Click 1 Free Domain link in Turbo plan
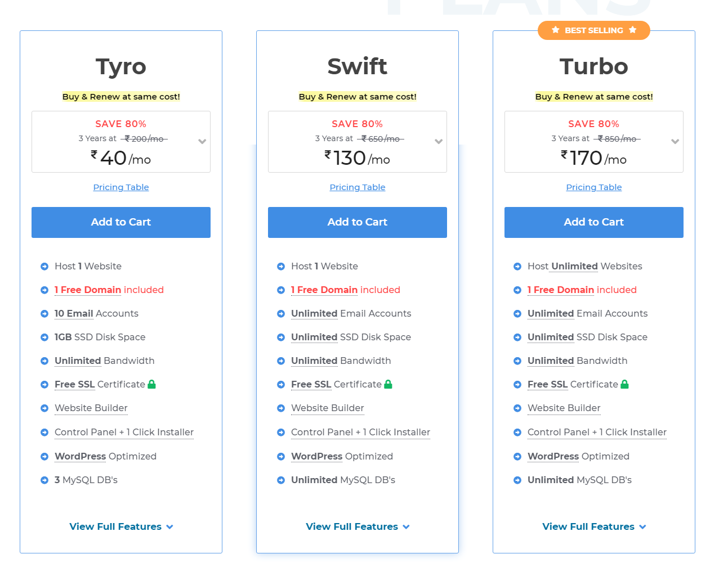The width and height of the screenshot is (719, 572). [561, 290]
